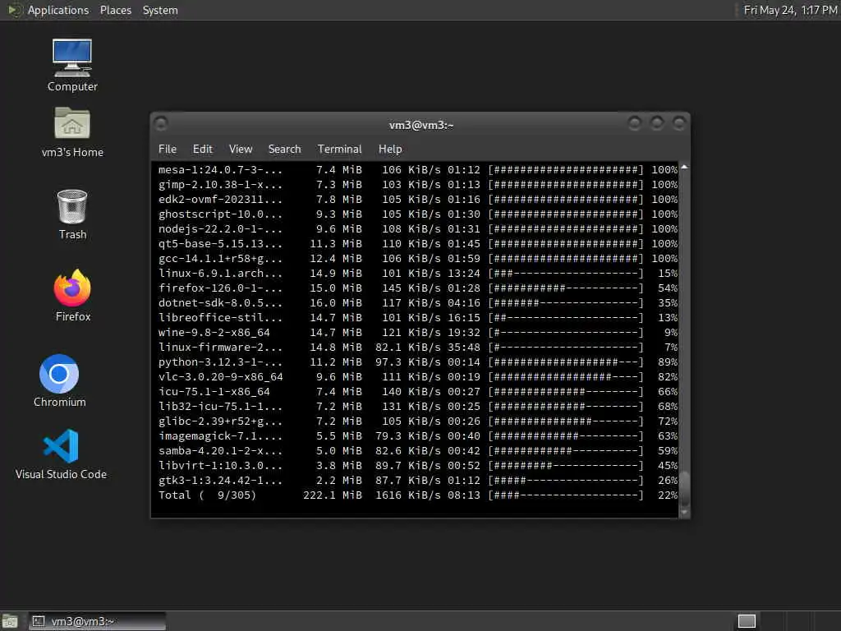This screenshot has width=841, height=631.
Task: Open the terminal Search menu
Action: pos(284,149)
